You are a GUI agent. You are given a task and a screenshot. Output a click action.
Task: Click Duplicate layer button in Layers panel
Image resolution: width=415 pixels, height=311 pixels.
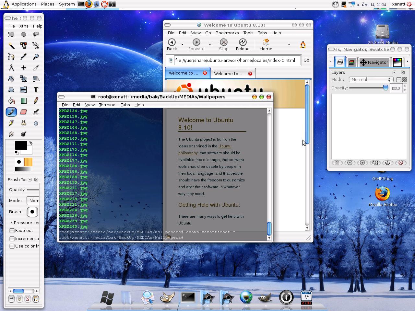click(375, 163)
